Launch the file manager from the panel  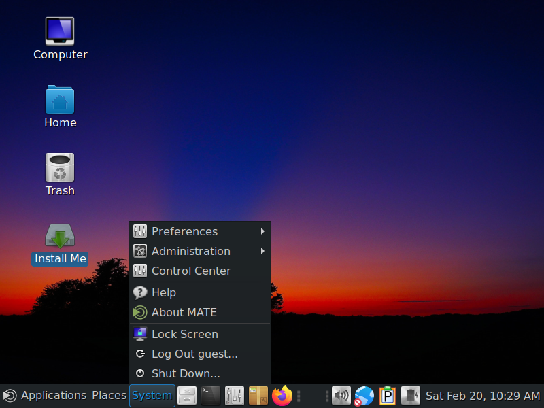[187, 396]
